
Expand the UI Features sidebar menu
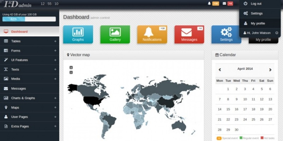55,60
